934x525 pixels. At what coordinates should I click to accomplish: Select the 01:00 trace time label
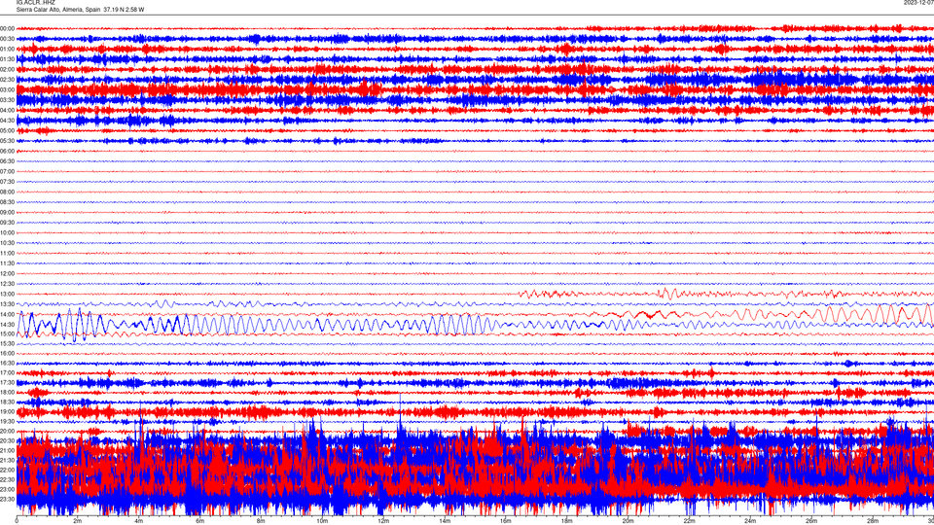7,49
